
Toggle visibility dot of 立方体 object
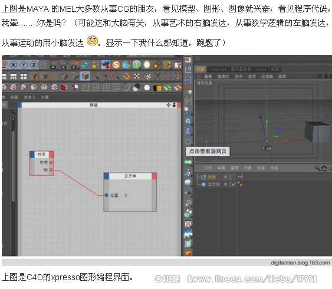[226, 185]
